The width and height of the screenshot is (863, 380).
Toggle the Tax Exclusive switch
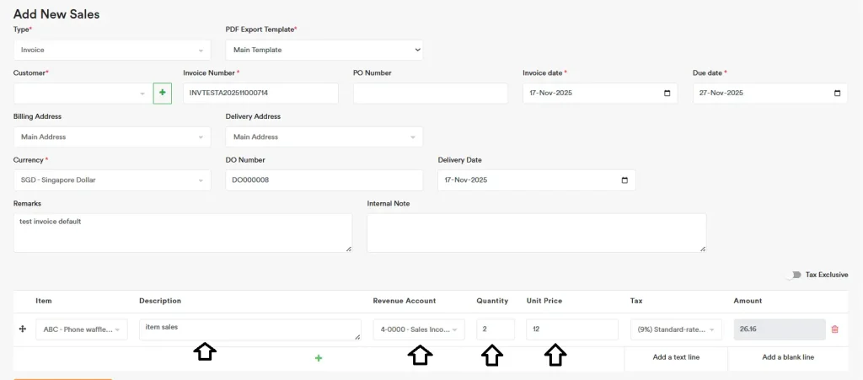(793, 275)
